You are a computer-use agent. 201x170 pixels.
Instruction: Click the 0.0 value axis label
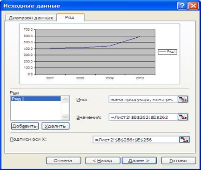30,74
